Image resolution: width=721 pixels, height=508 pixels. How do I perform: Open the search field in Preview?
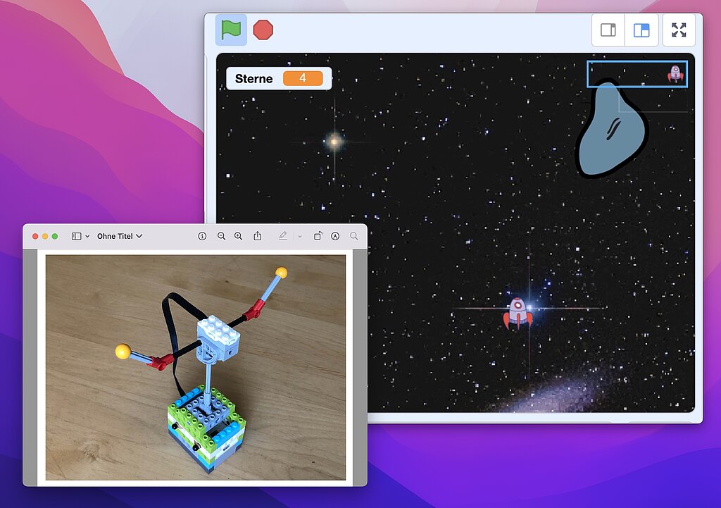point(353,236)
